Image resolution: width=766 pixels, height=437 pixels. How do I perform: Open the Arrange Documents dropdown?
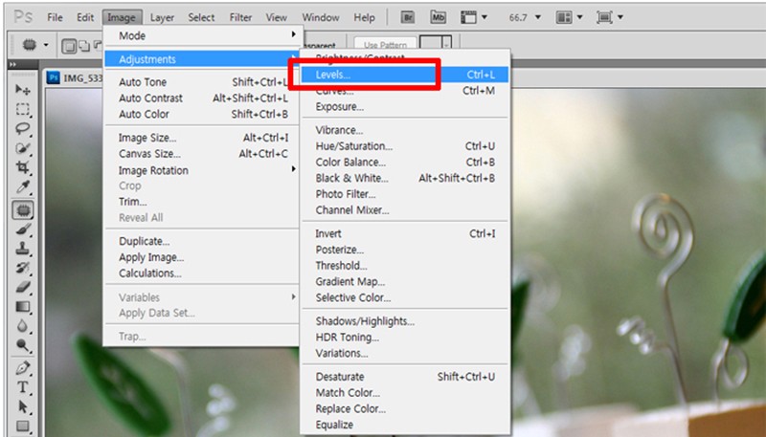click(x=570, y=17)
